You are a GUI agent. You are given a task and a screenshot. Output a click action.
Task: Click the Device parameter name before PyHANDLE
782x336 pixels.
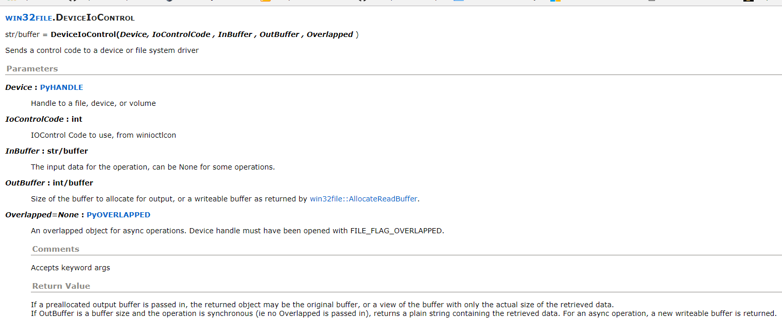(x=19, y=87)
